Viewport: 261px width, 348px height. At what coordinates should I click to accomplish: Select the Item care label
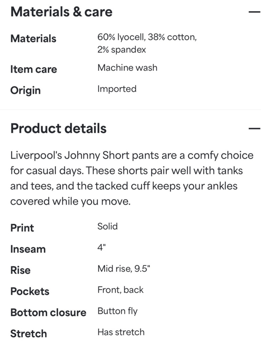pyautogui.click(x=33, y=69)
